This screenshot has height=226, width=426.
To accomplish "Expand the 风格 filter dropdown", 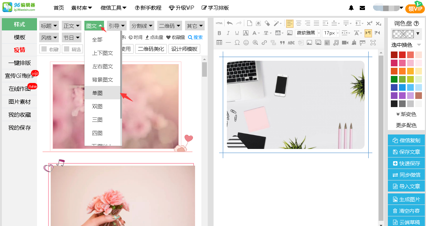I will coord(49,37).
